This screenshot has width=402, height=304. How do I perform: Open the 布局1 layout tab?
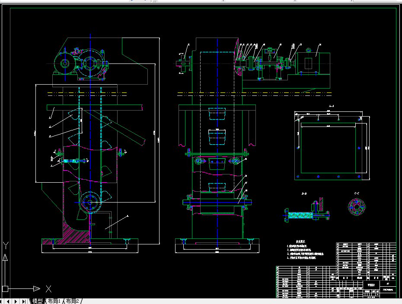(54, 301)
